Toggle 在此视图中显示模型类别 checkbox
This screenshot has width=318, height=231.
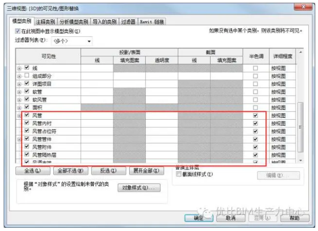pos(18,31)
